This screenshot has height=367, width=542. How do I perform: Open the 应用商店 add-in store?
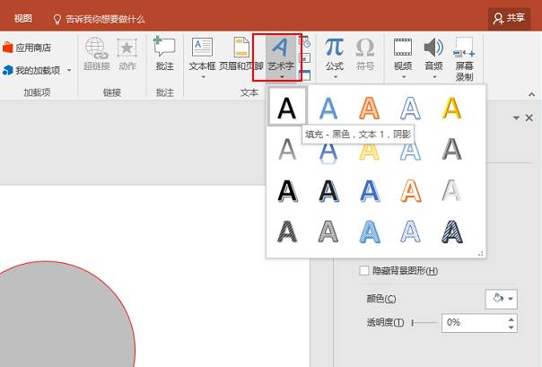click(27, 48)
